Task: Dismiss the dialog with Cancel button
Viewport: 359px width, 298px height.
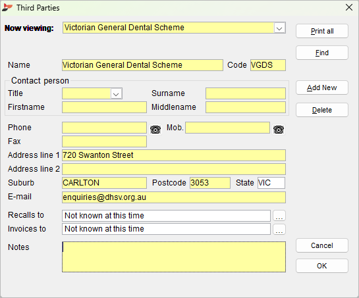Action: 322,245
